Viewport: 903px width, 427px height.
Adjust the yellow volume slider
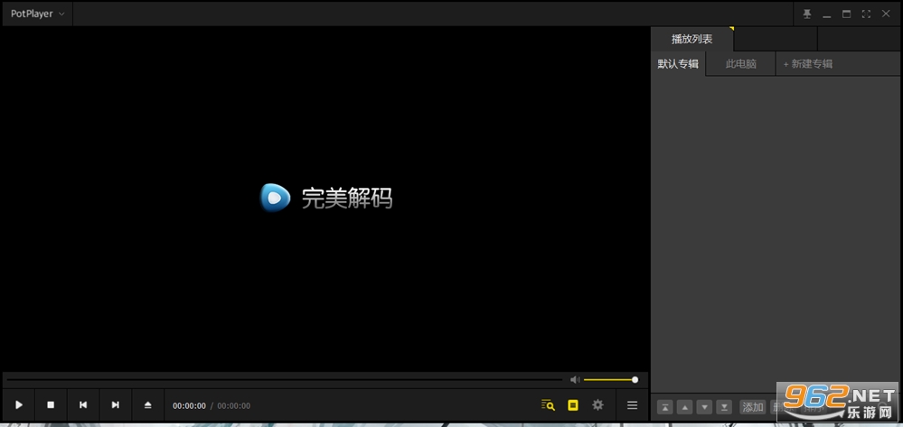coord(610,380)
